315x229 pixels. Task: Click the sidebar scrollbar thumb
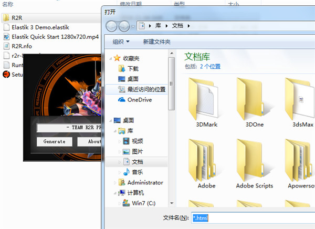click(x=172, y=84)
